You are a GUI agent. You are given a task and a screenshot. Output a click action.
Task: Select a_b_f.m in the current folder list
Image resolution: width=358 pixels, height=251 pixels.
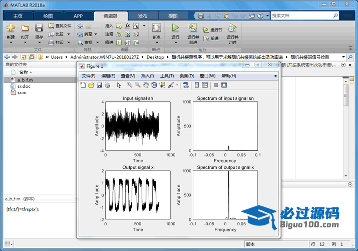[x=40, y=80]
